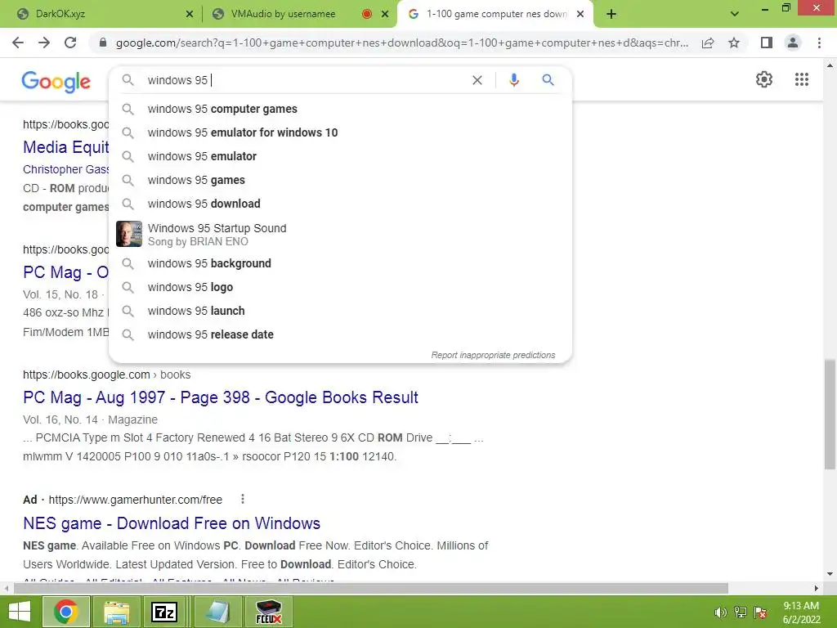Click the volume icon in system tray

click(x=720, y=612)
